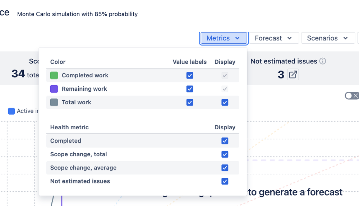The height and width of the screenshot is (206, 359).
Task: Uncheck Display for Completed health metric
Action: pos(225,141)
